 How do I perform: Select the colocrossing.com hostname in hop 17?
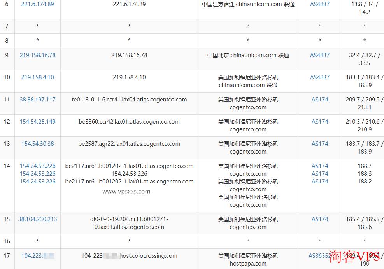129,256
